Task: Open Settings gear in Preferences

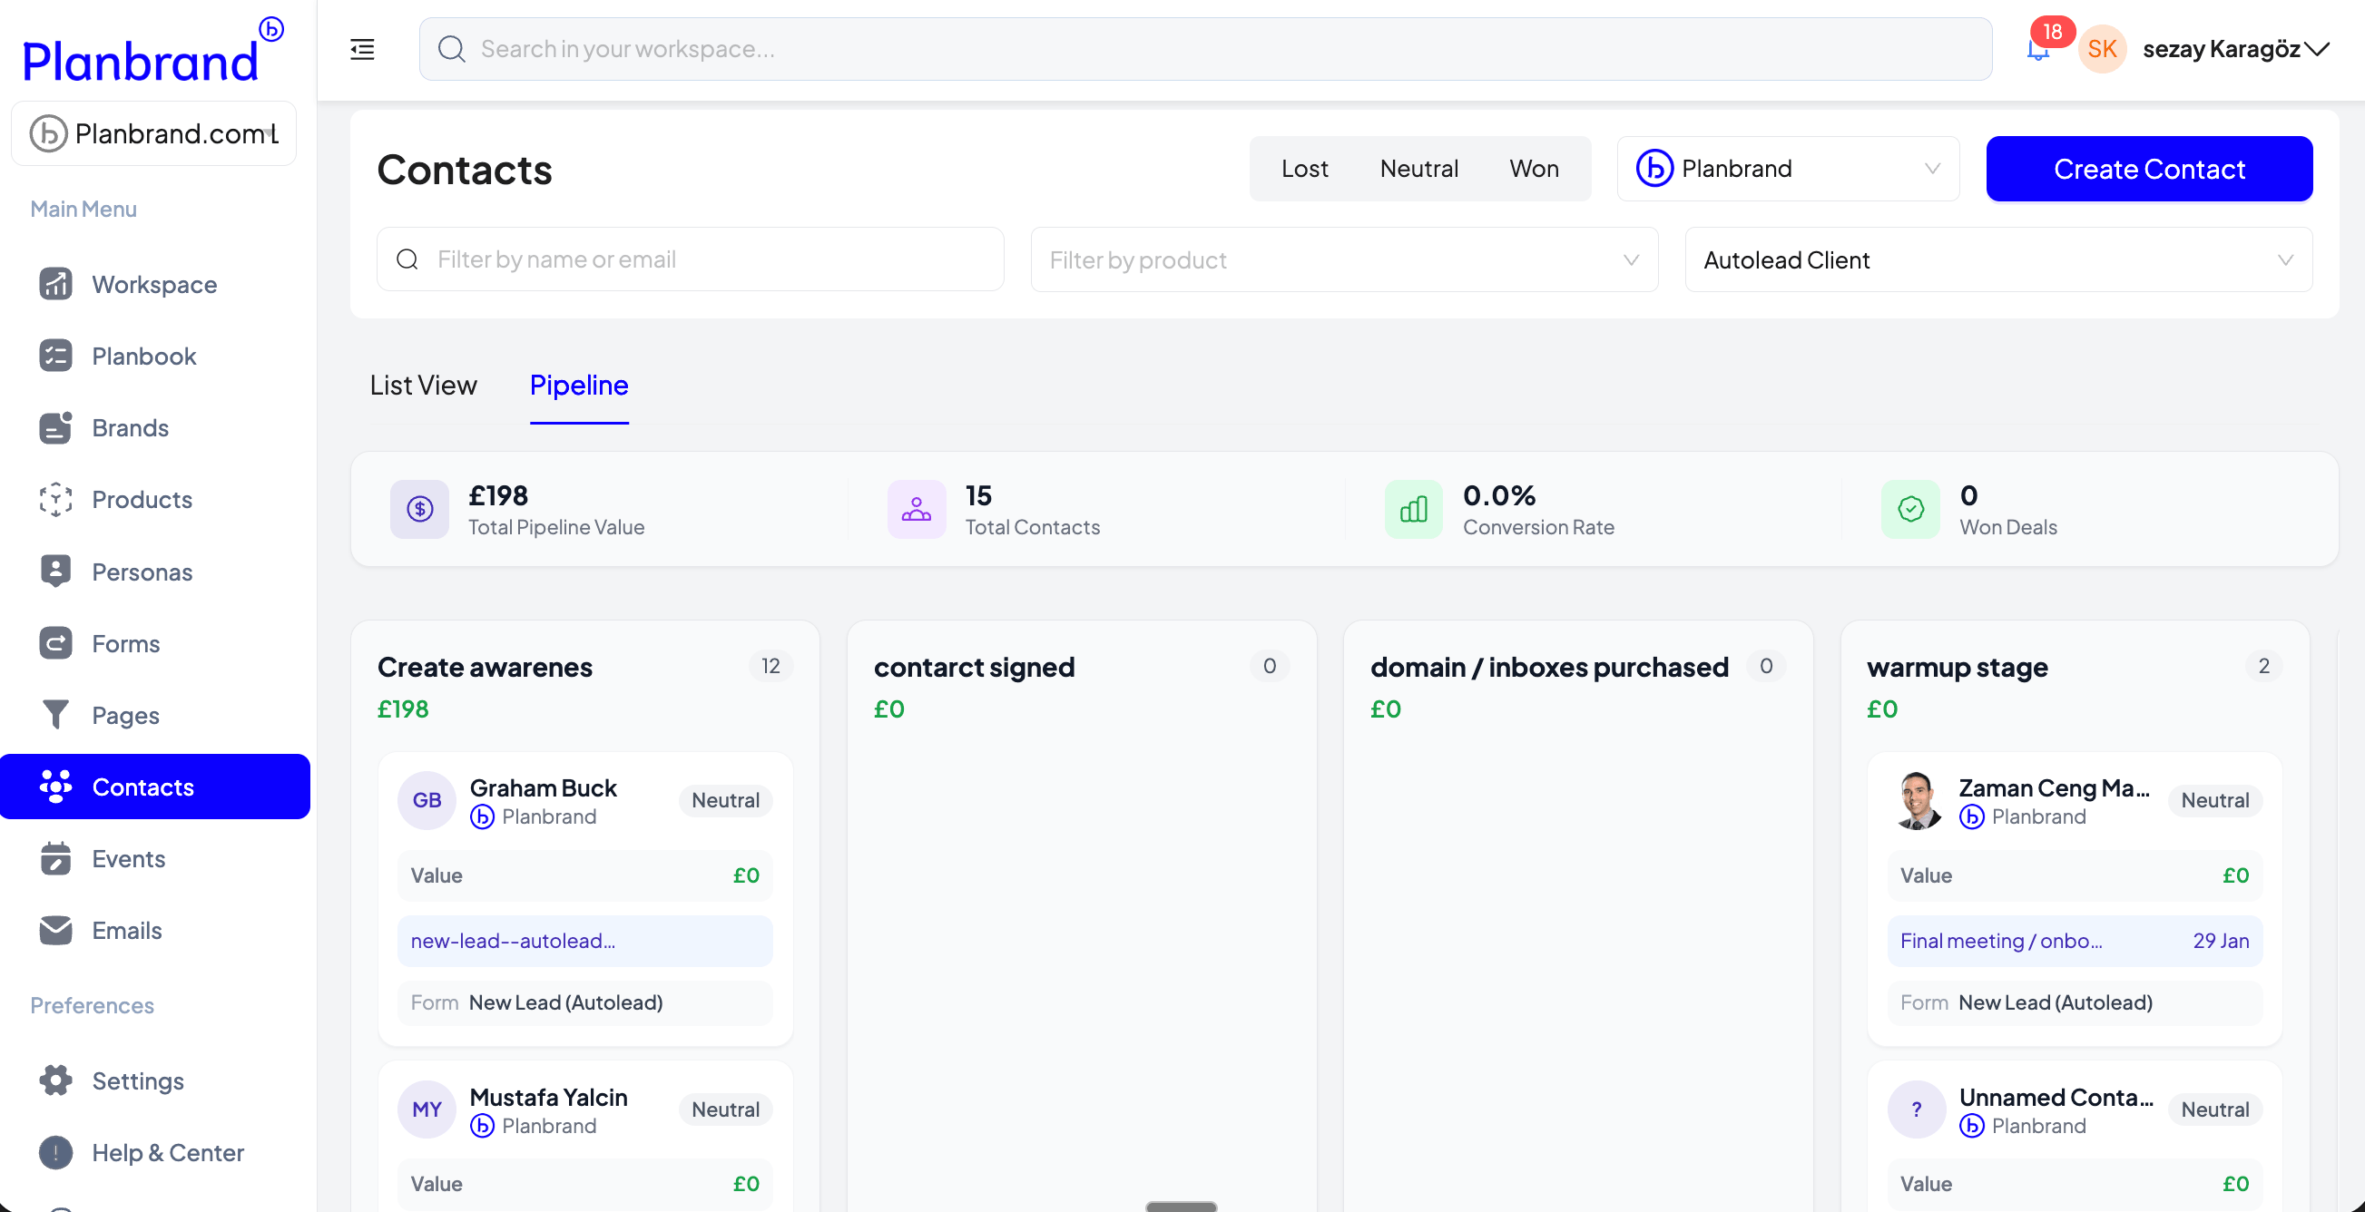Action: (55, 1080)
